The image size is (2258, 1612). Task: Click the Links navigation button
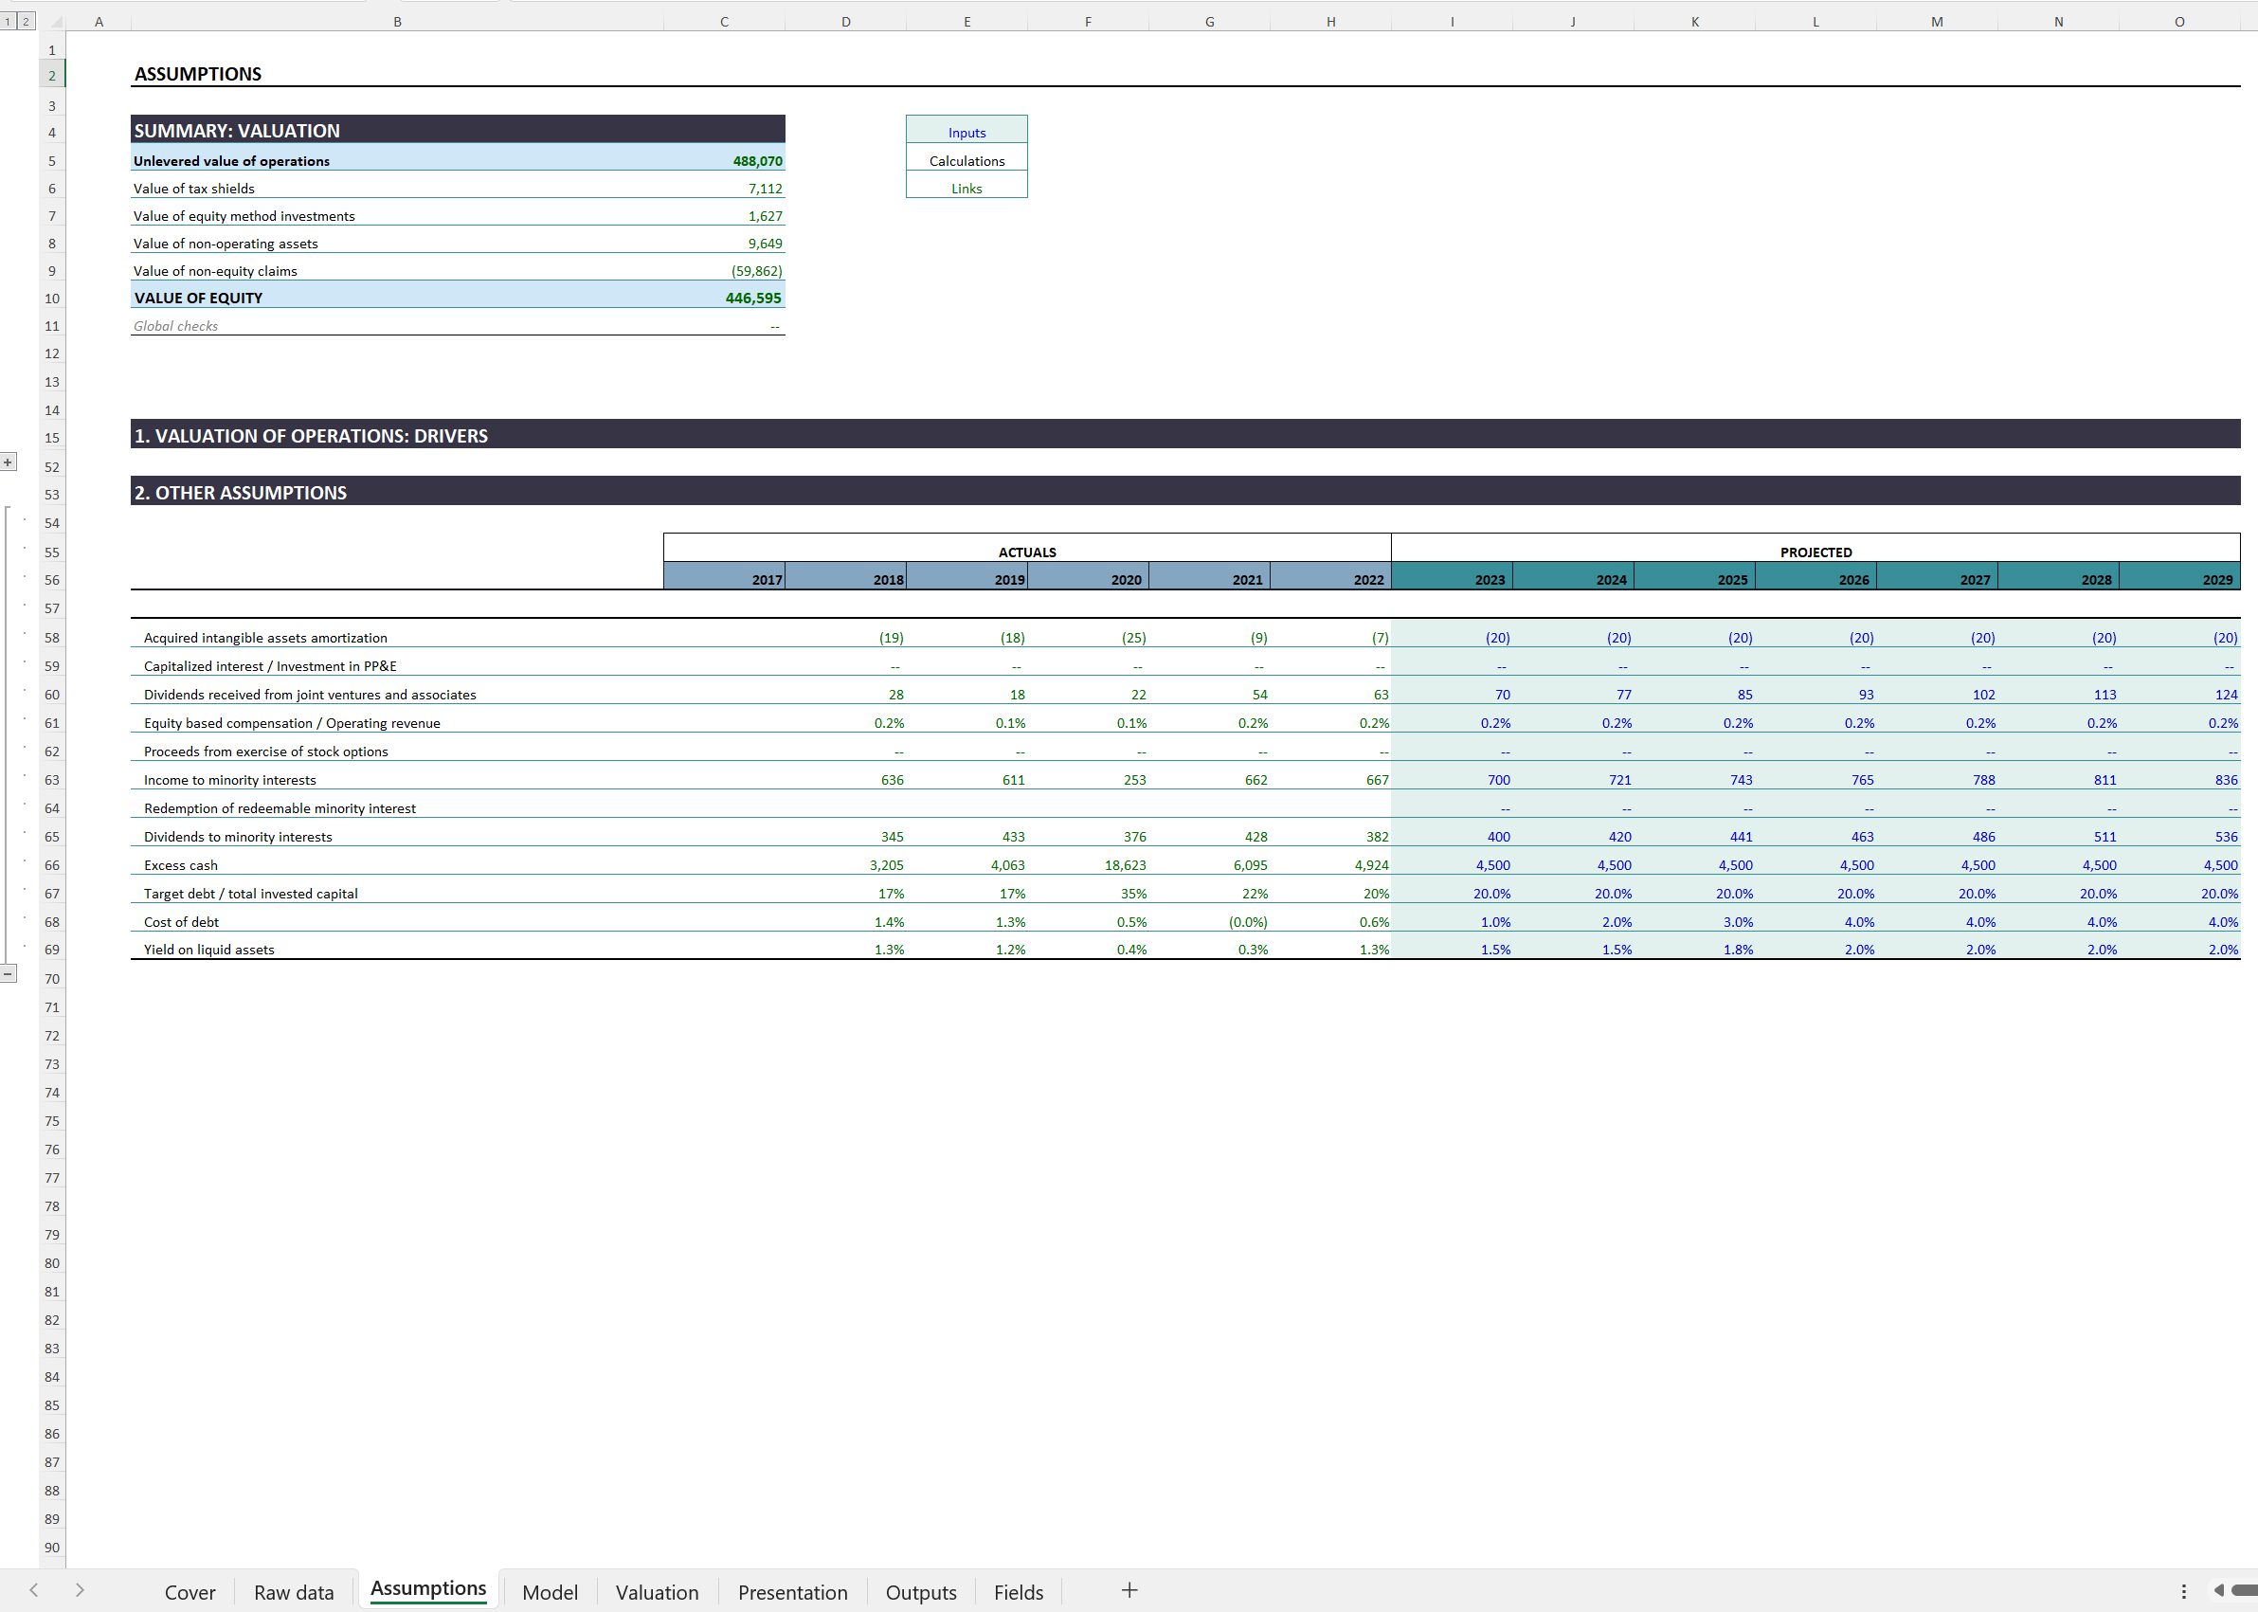click(966, 187)
